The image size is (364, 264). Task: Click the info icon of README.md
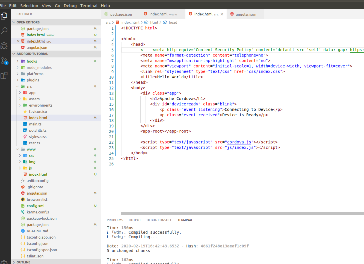[x=23, y=231]
